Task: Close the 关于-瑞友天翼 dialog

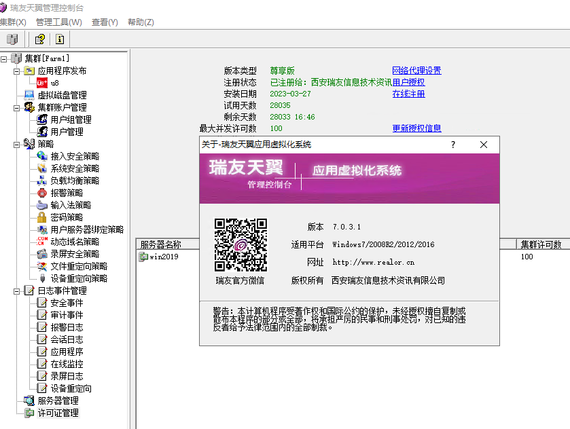Action: (484, 145)
